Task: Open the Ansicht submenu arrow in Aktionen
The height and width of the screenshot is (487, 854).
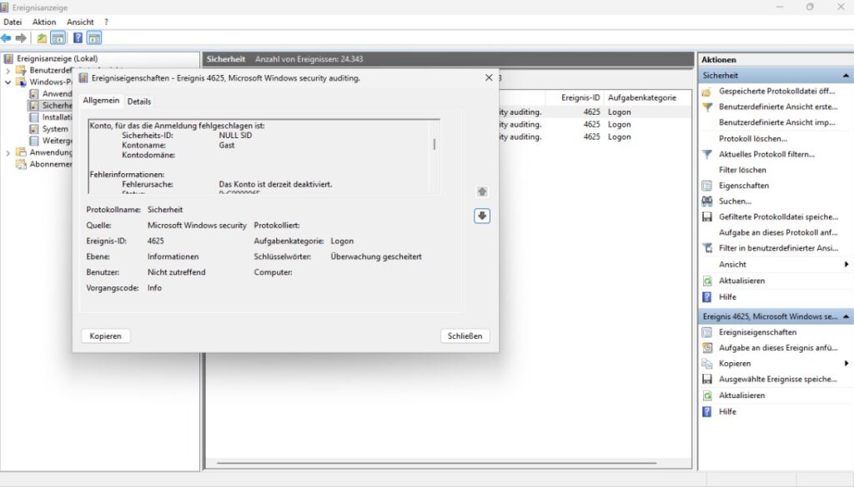Action: (846, 264)
